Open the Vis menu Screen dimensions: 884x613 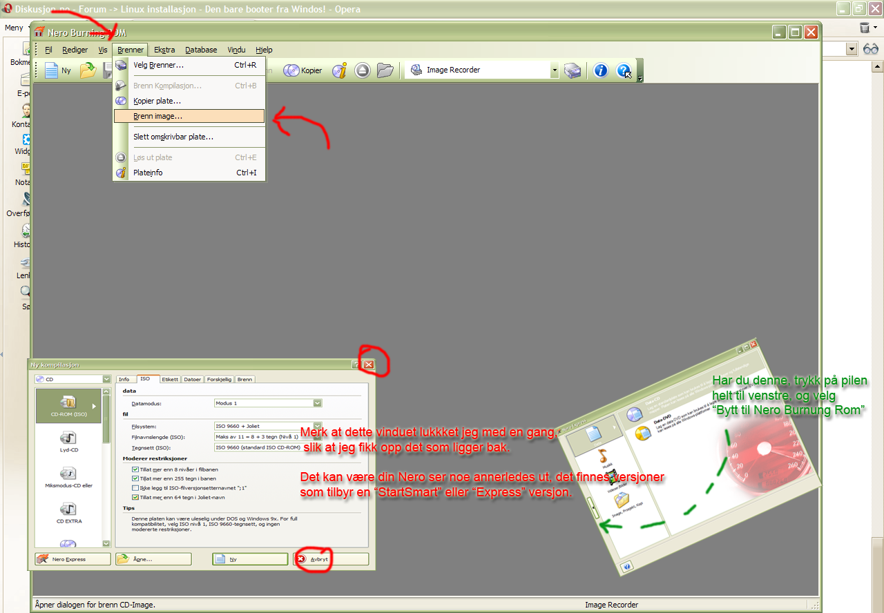[103, 50]
